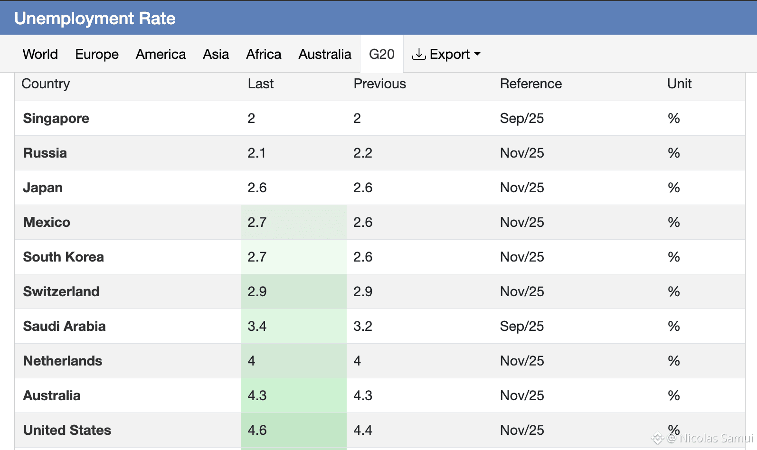Switch to the Asia tab

pyautogui.click(x=216, y=54)
